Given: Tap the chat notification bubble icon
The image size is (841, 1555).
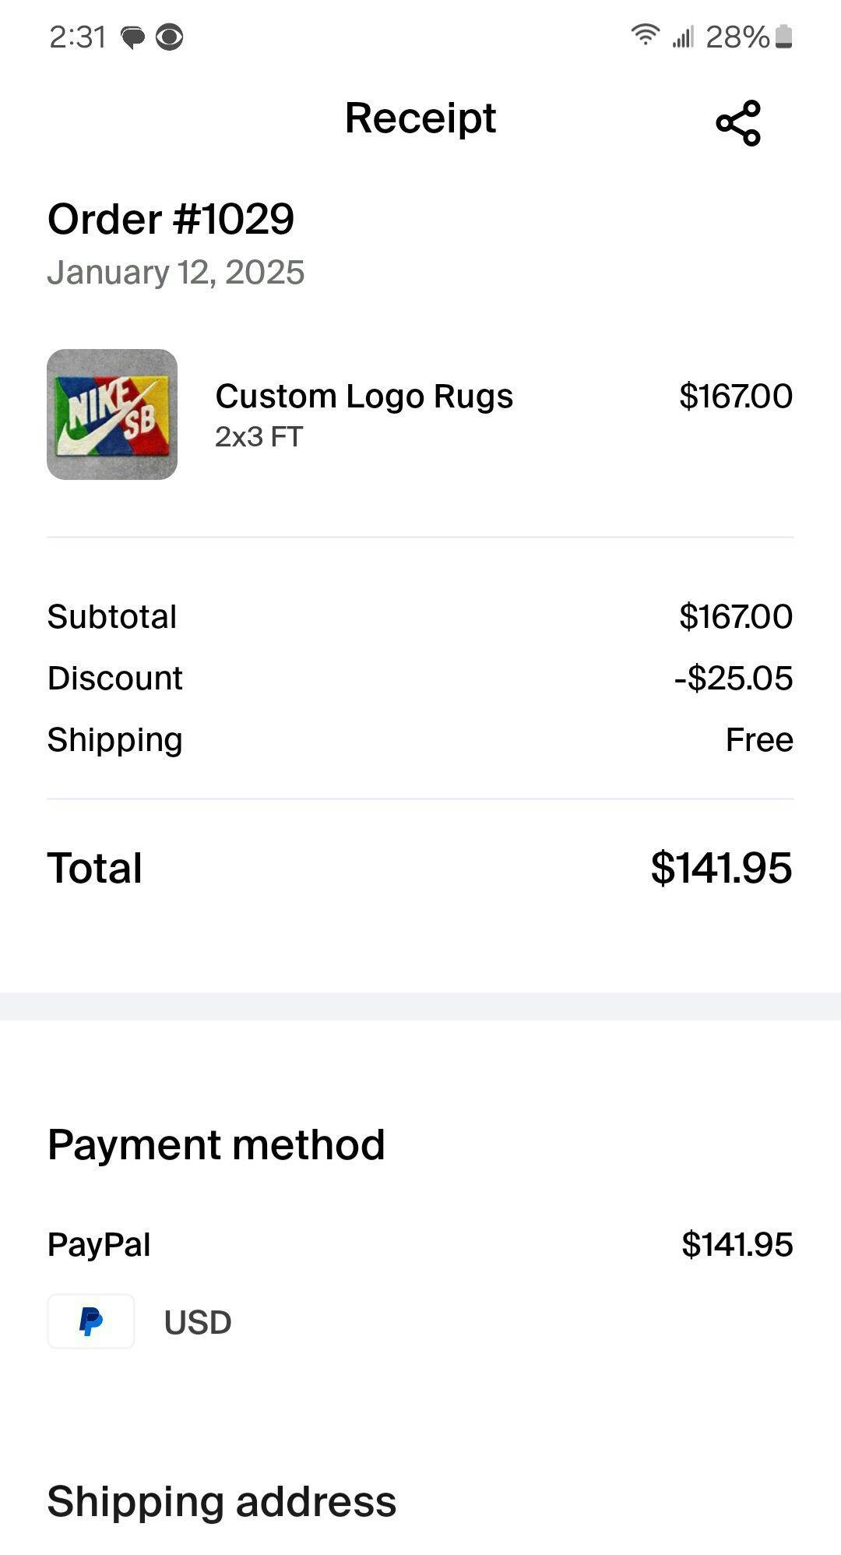Looking at the screenshot, I should coord(133,37).
